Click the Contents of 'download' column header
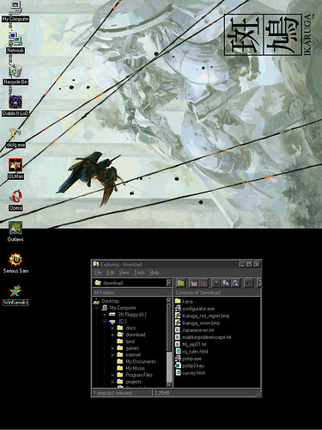 coord(217,292)
